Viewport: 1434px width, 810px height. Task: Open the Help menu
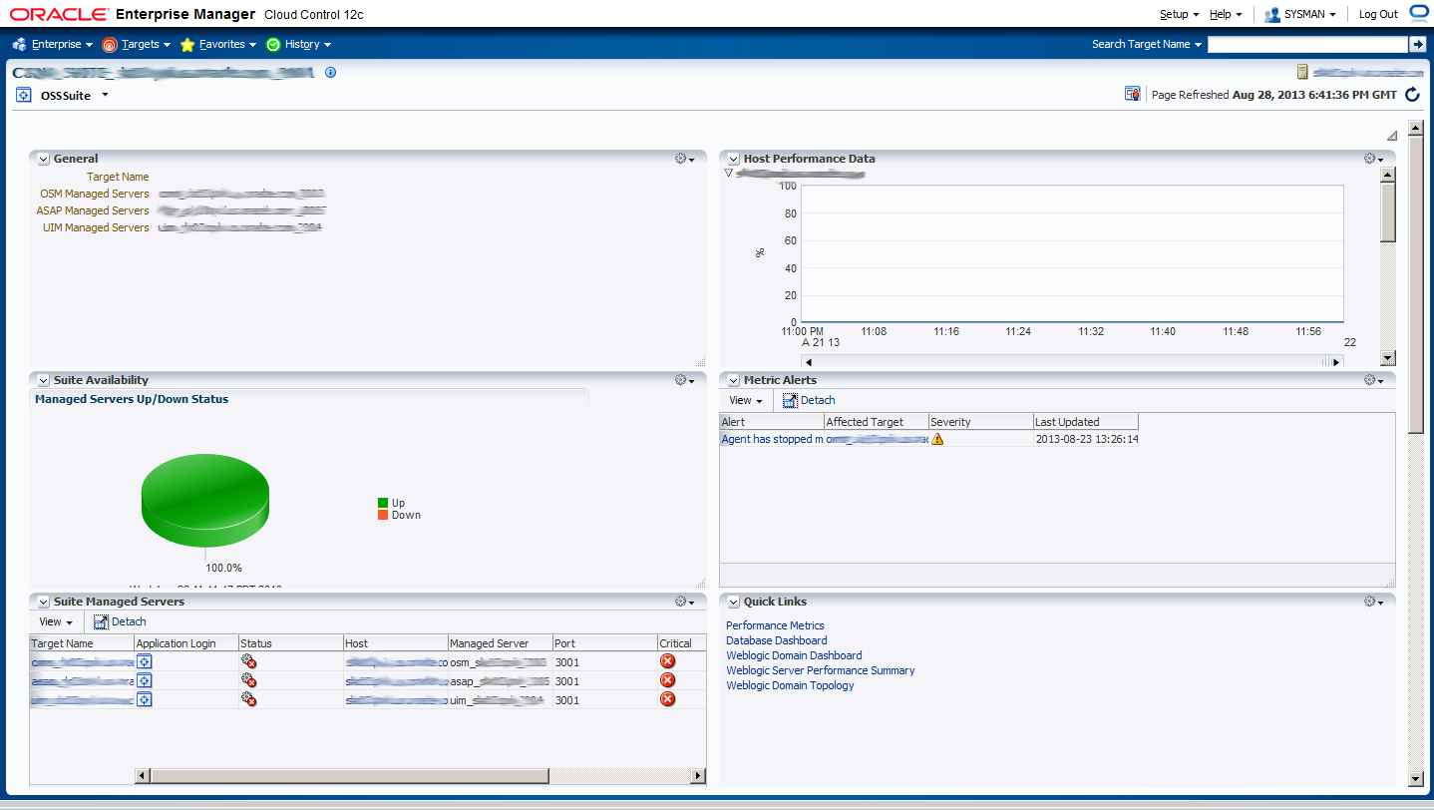(x=1226, y=14)
